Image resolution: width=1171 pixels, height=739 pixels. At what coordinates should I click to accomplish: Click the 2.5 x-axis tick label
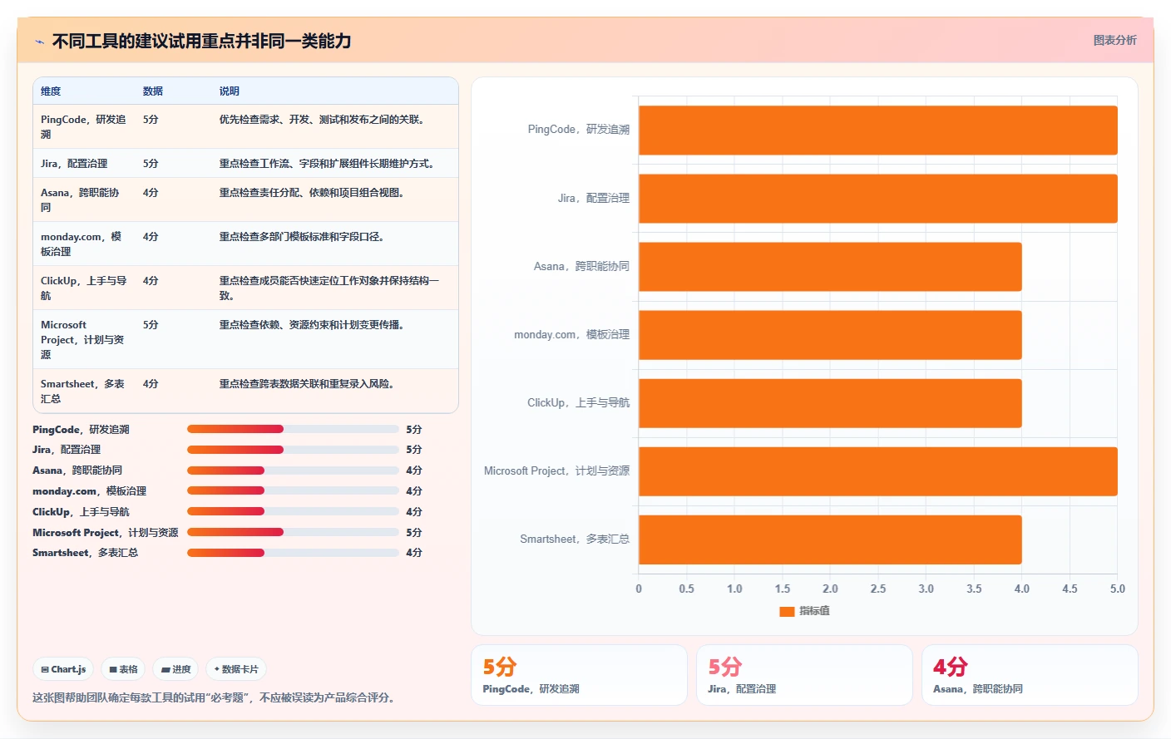878,589
